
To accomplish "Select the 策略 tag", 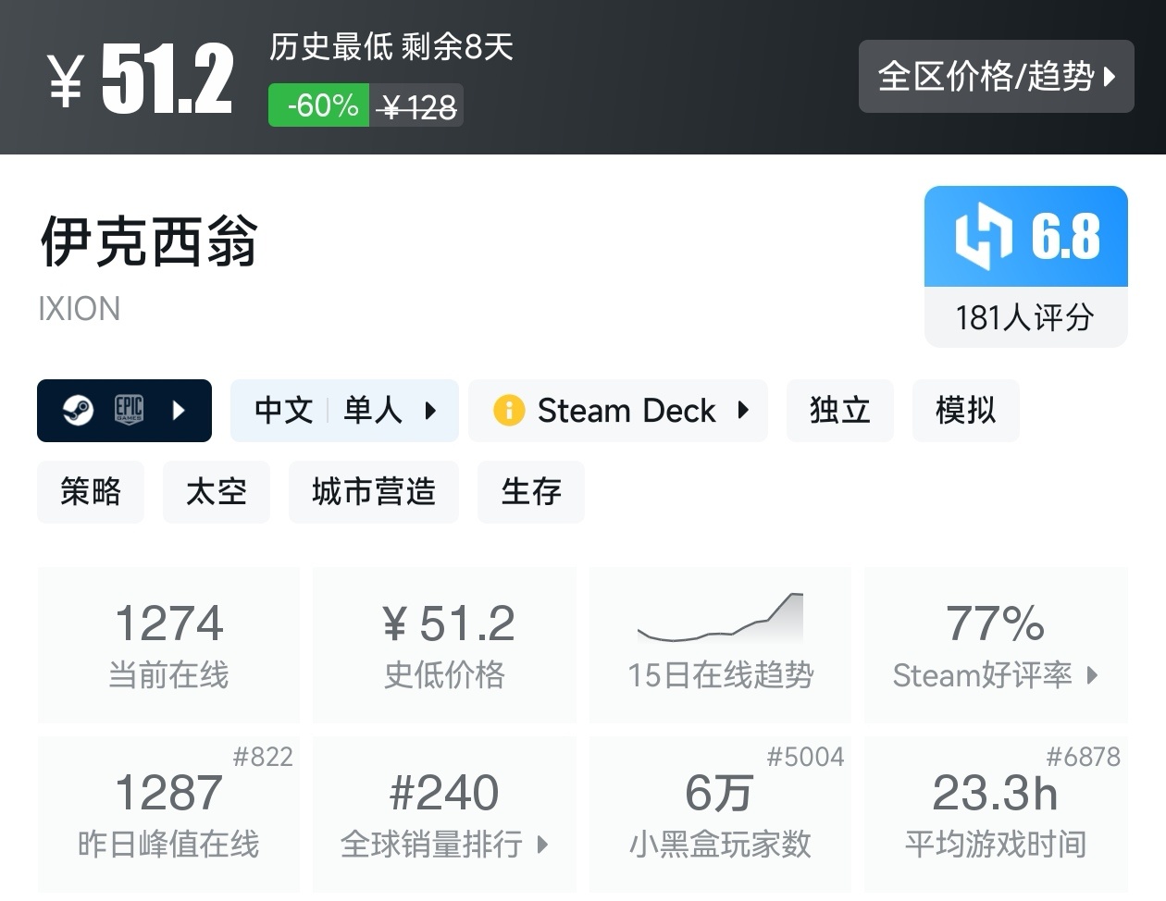I will tap(91, 491).
